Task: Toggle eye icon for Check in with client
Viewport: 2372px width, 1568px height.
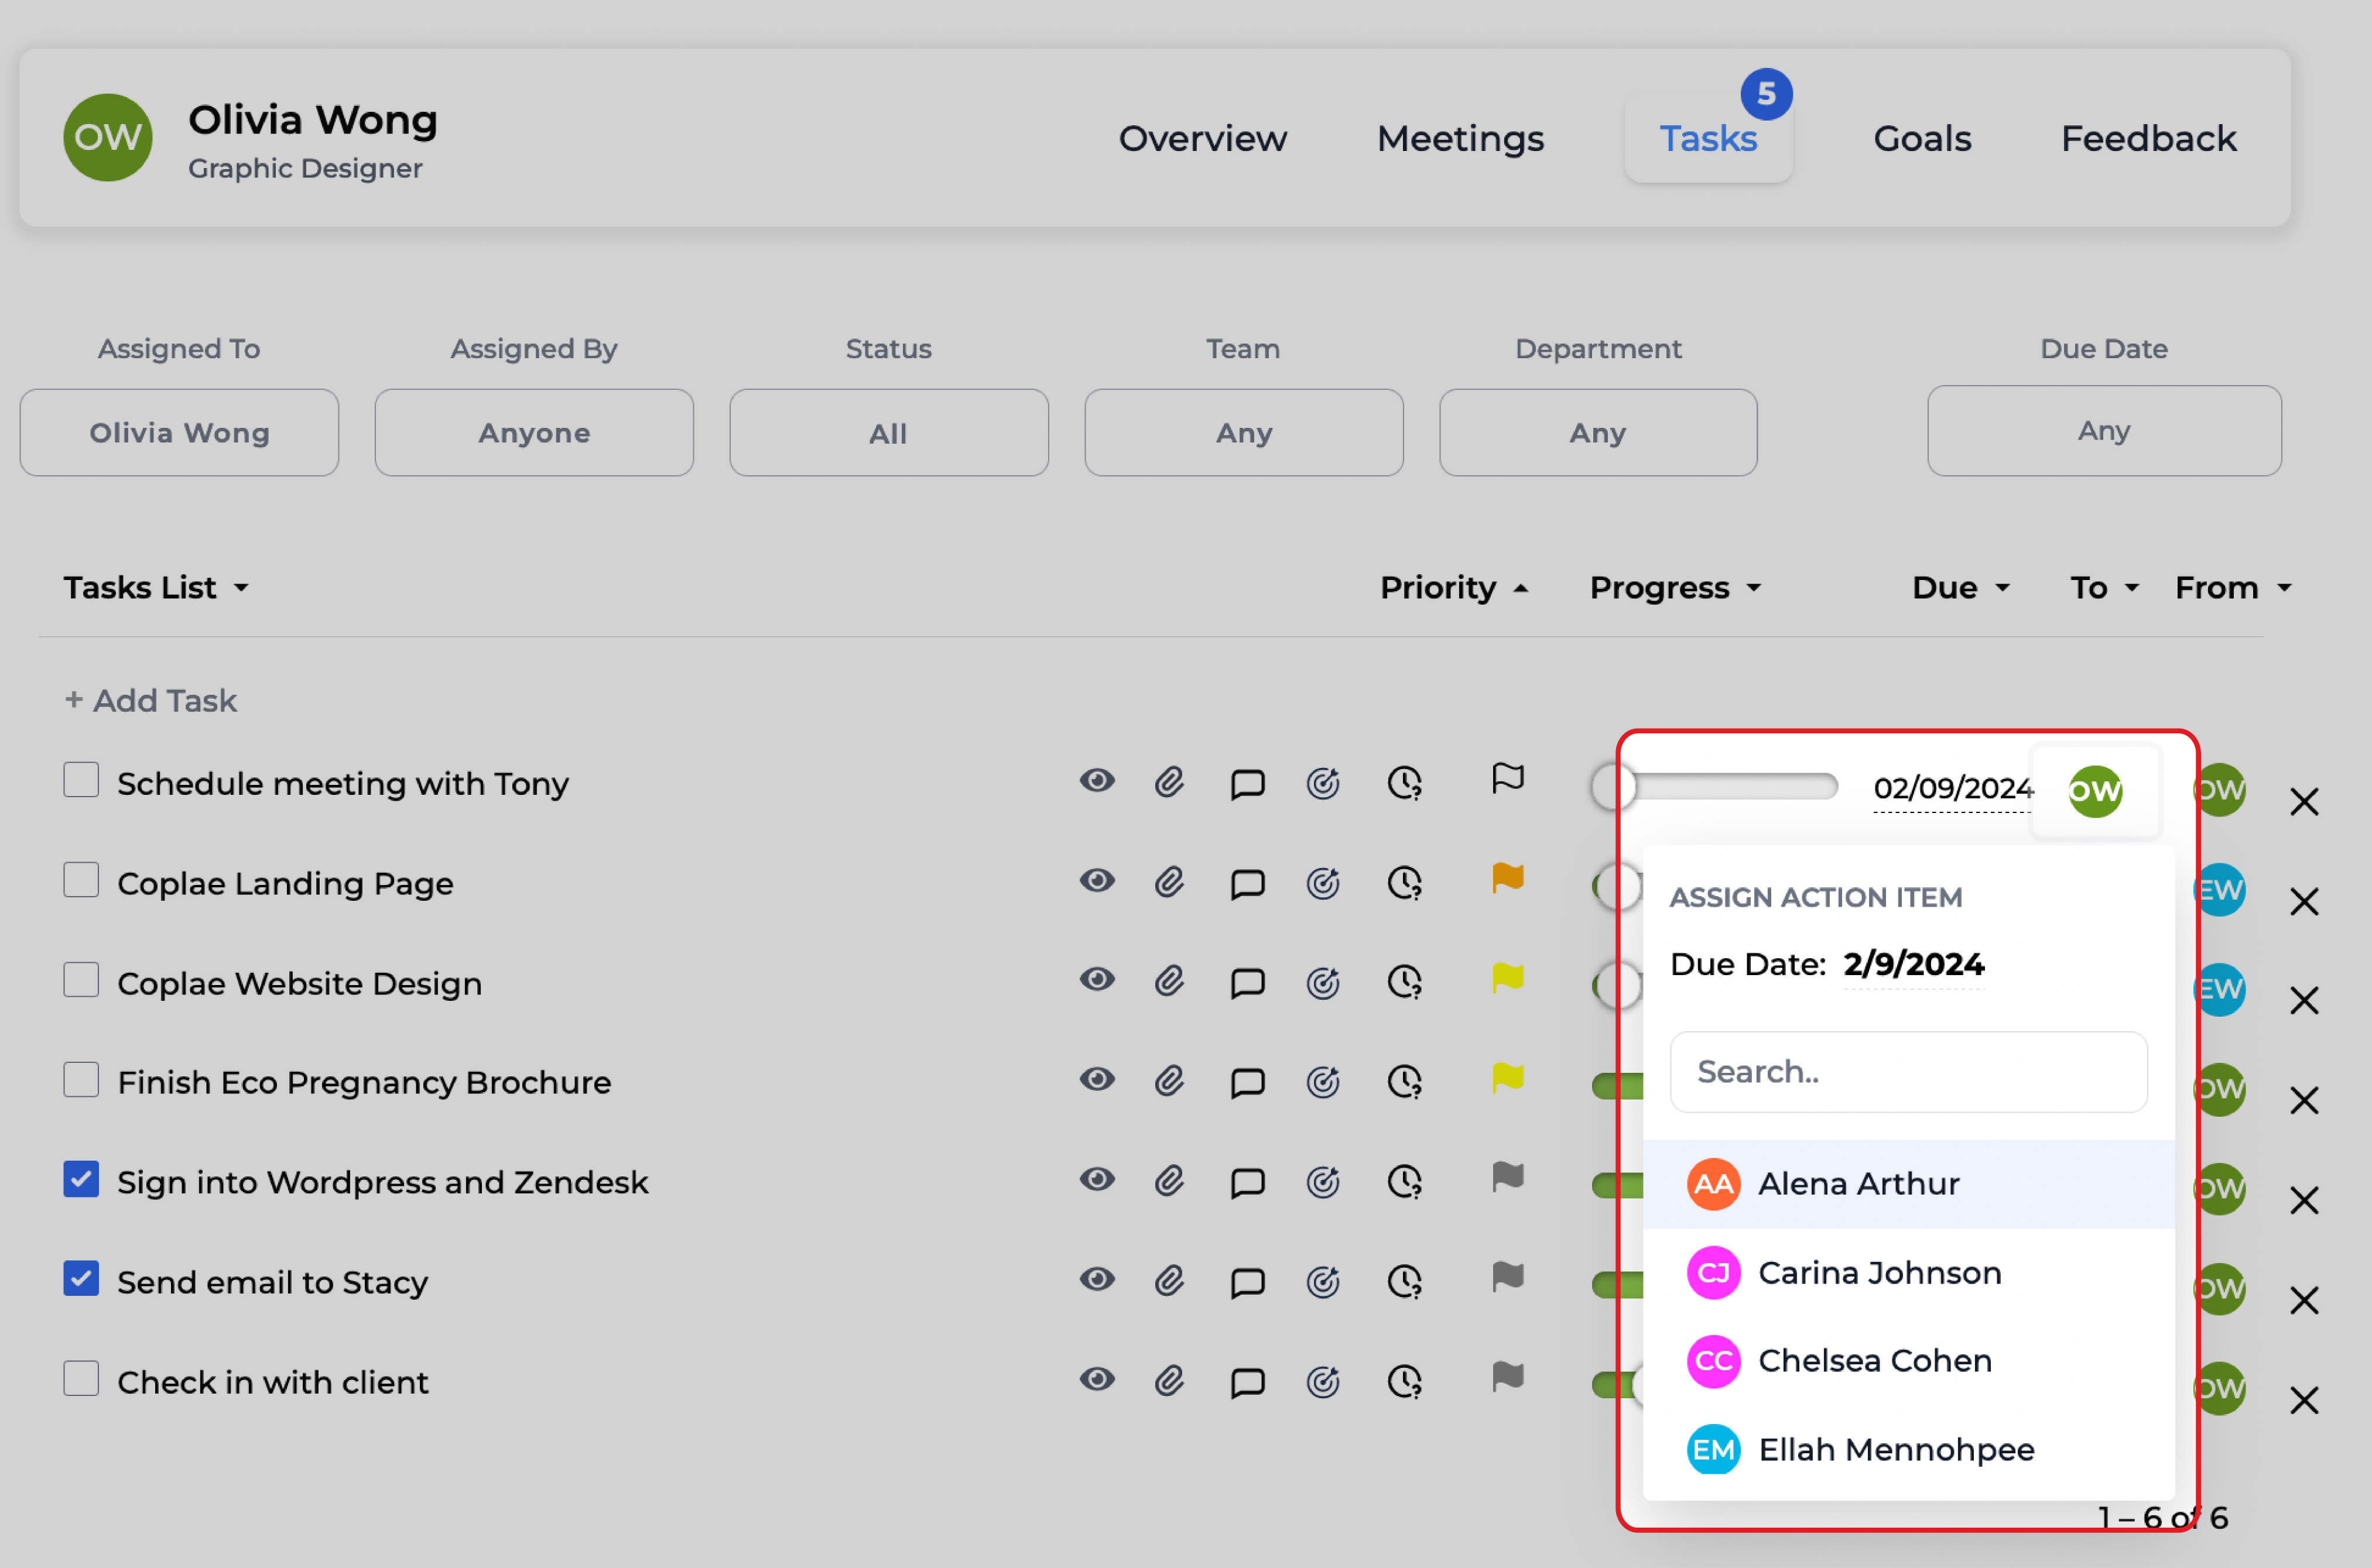Action: pos(1097,1380)
